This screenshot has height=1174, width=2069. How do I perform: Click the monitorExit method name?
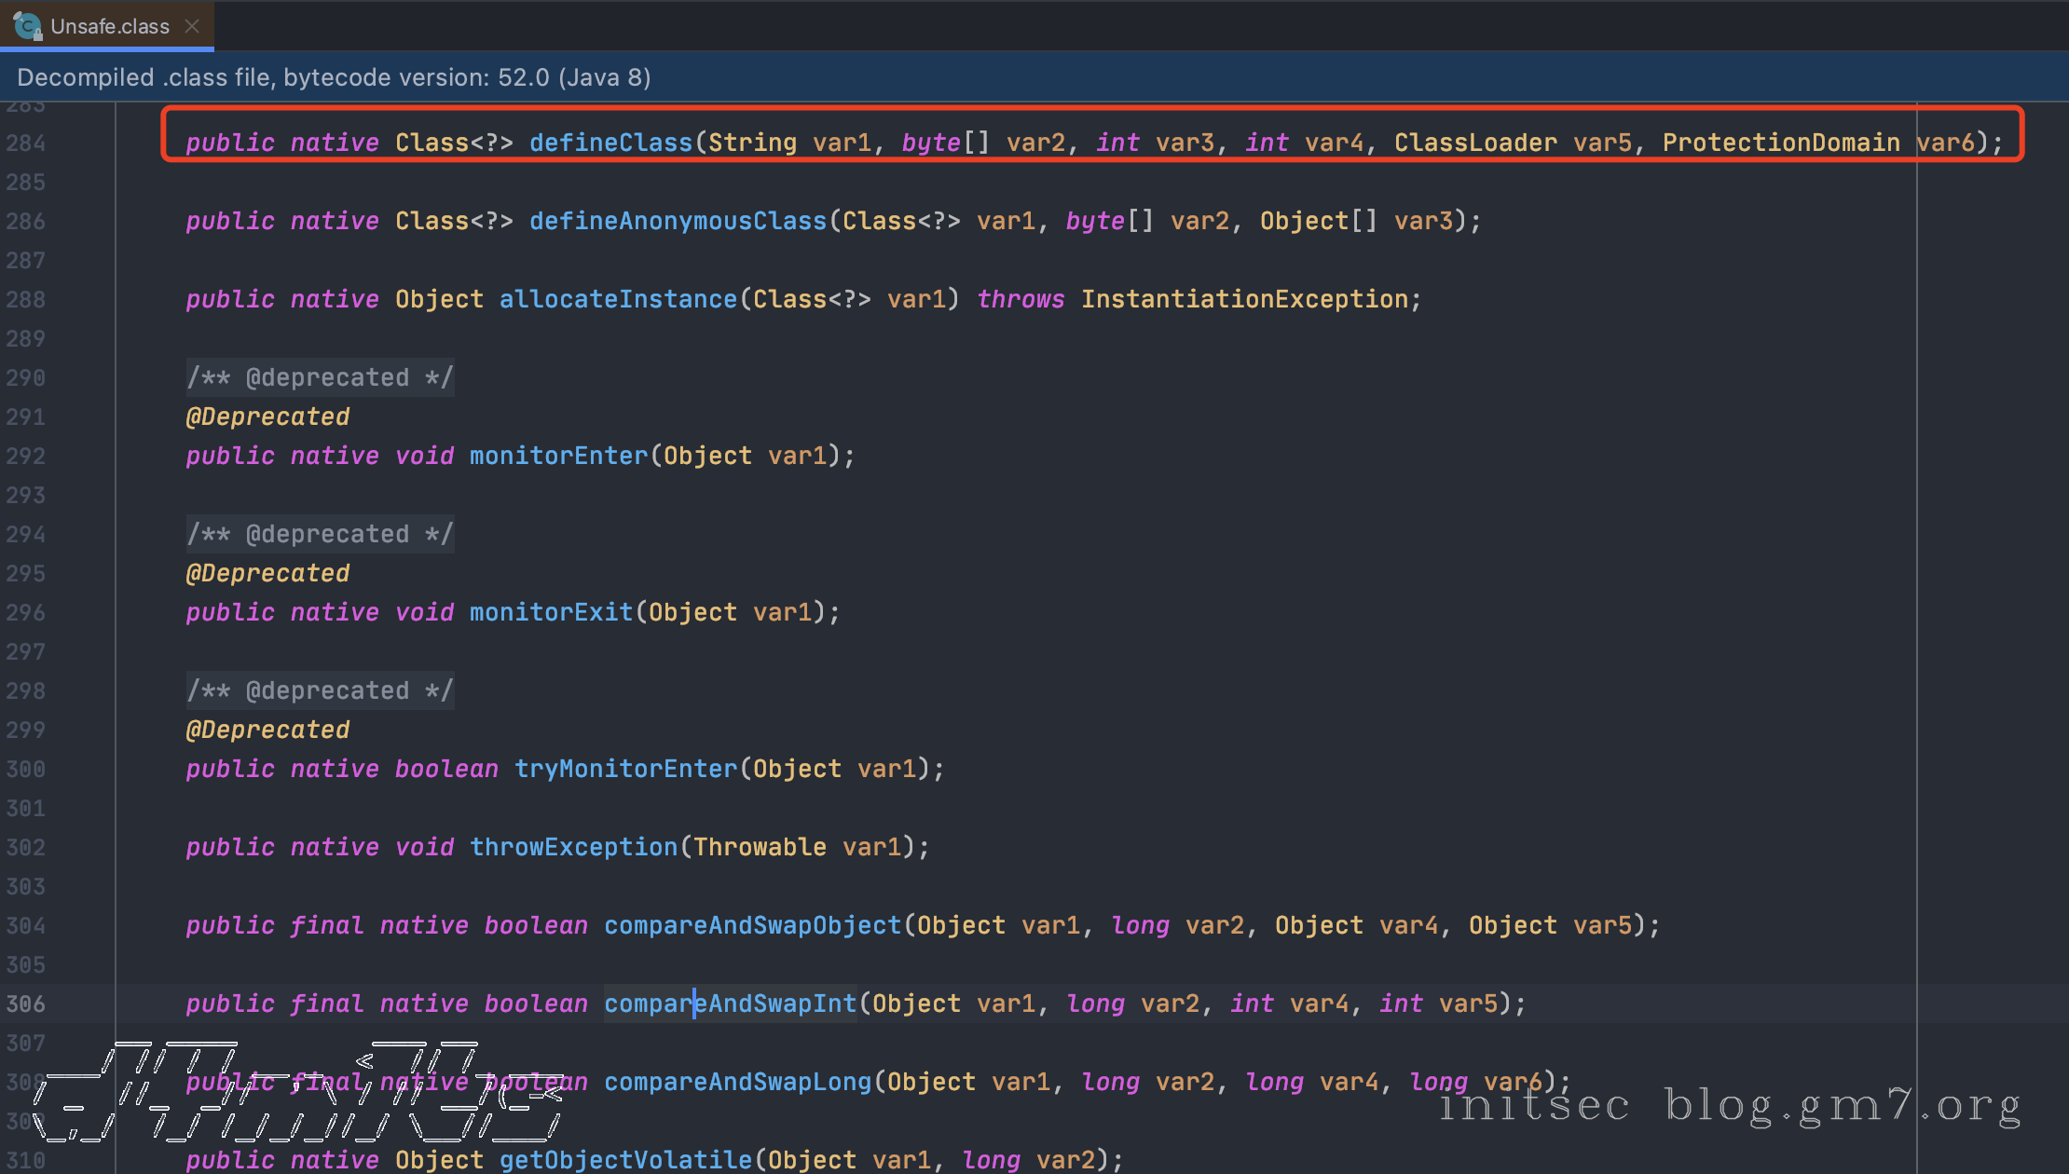[x=551, y=612]
